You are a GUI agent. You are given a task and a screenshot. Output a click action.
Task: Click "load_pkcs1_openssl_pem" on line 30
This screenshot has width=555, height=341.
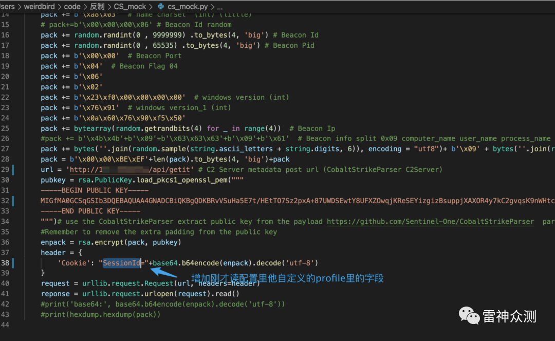click(182, 180)
